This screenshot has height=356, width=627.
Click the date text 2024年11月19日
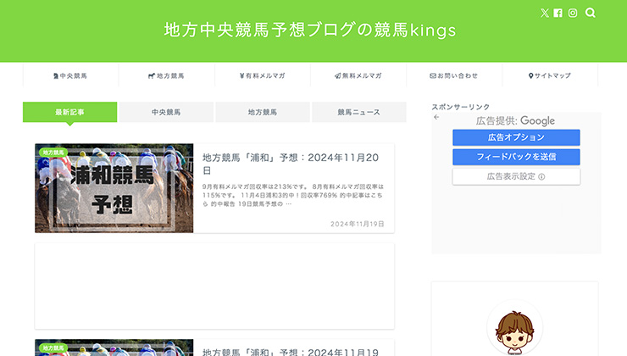357,224
